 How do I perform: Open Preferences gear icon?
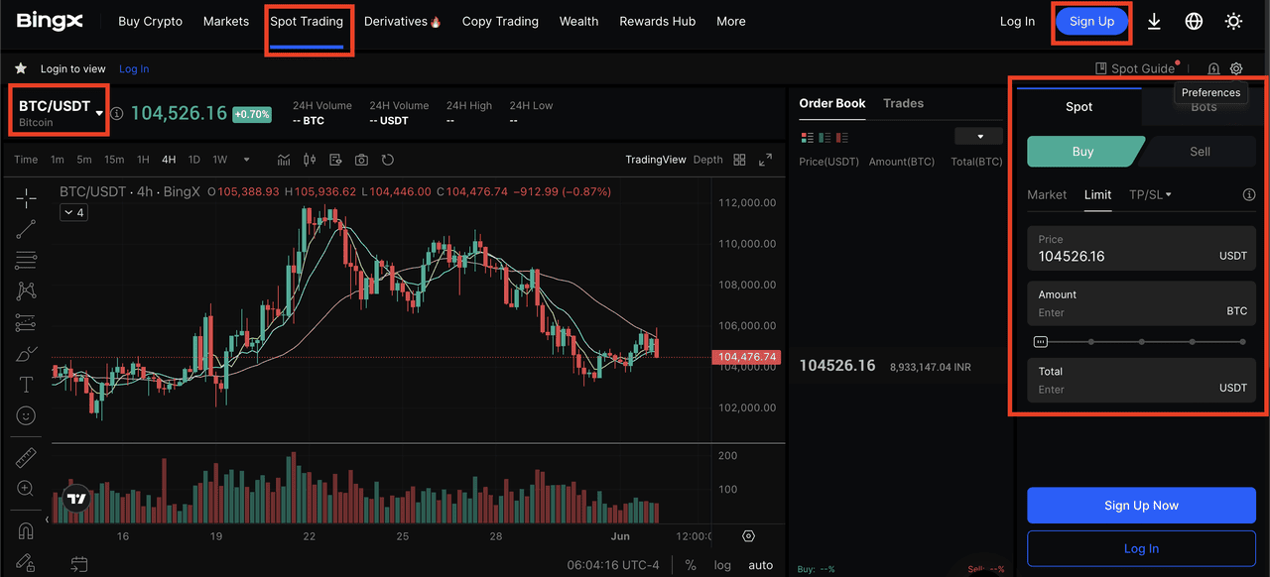click(x=1236, y=68)
